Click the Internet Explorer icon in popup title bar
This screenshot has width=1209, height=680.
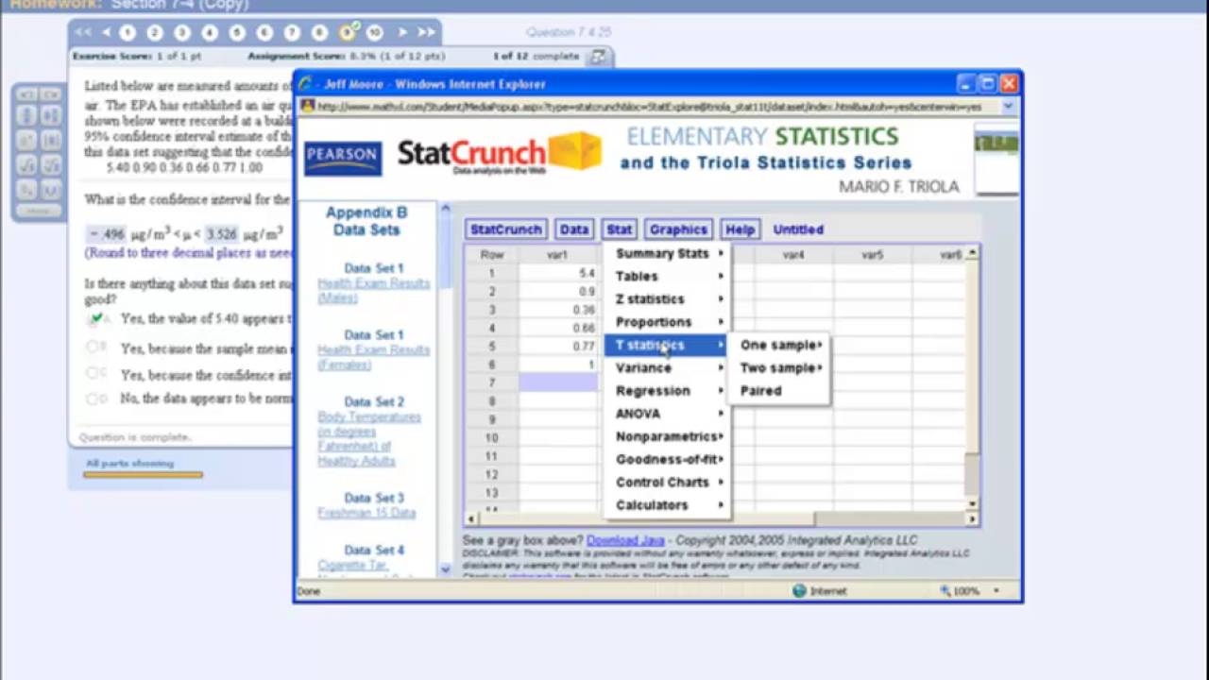[306, 84]
